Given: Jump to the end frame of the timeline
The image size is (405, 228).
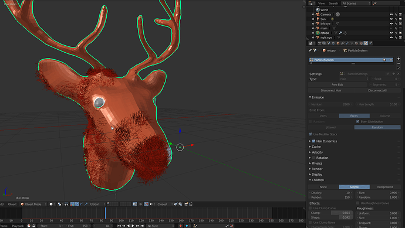Looking at the screenshot, I should pos(142,226).
